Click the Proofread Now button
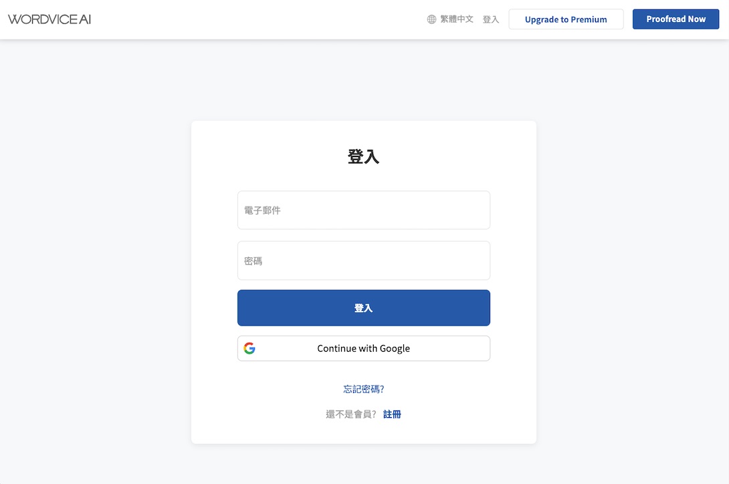The image size is (729, 484). tap(675, 19)
